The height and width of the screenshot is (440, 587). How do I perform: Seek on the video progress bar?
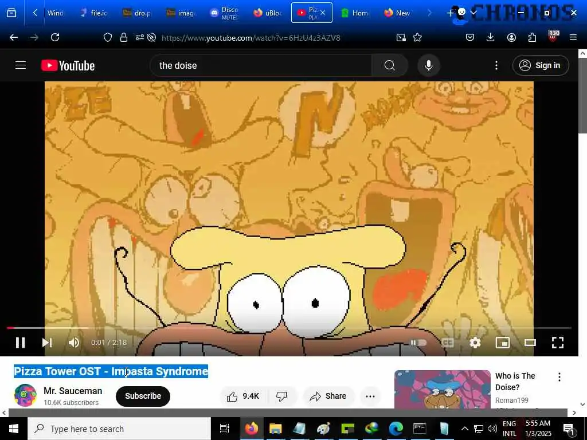pyautogui.click(x=289, y=328)
